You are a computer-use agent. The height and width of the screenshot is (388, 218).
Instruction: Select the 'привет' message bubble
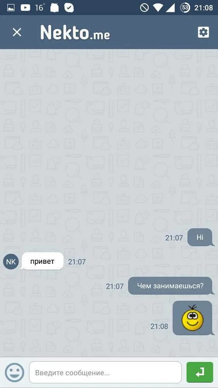[42, 261]
